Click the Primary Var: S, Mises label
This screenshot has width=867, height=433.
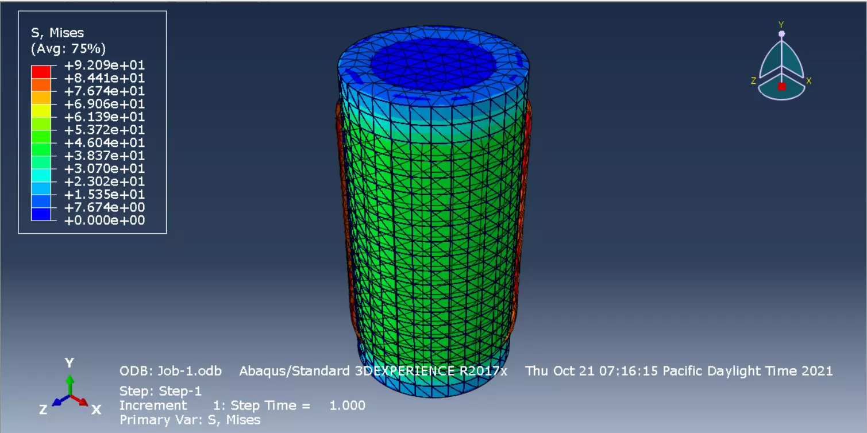(190, 420)
